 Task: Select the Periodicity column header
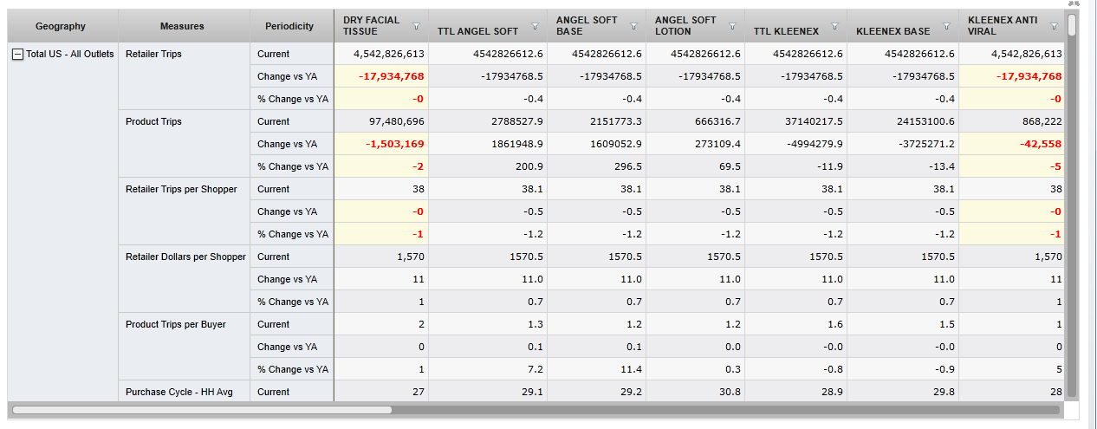289,26
